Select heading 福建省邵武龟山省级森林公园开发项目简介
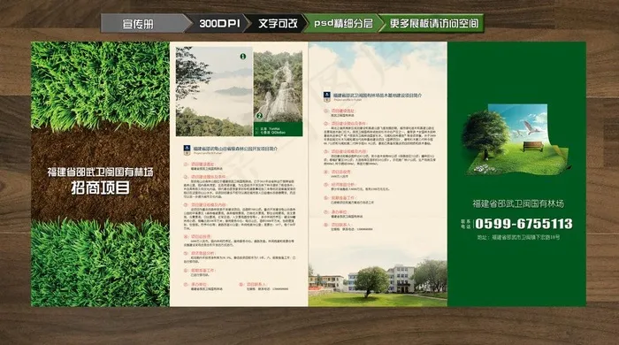 (x=235, y=149)
